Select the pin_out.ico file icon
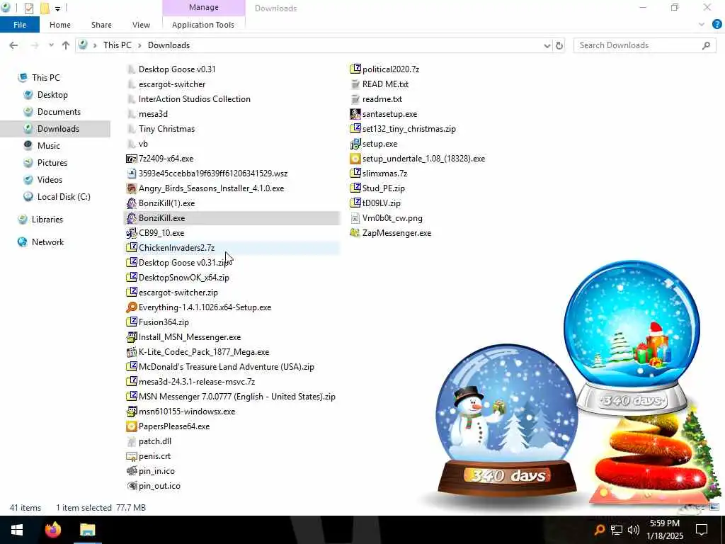725x544 pixels. (x=131, y=486)
